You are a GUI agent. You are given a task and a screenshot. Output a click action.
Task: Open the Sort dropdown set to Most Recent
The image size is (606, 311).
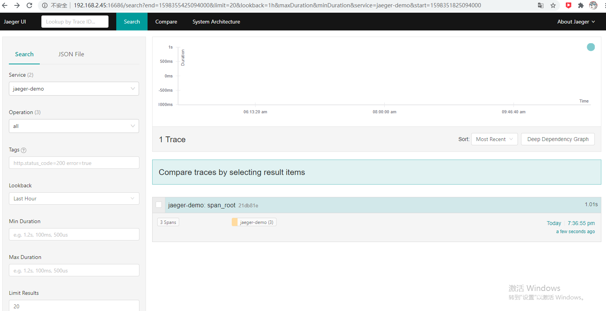click(x=494, y=139)
